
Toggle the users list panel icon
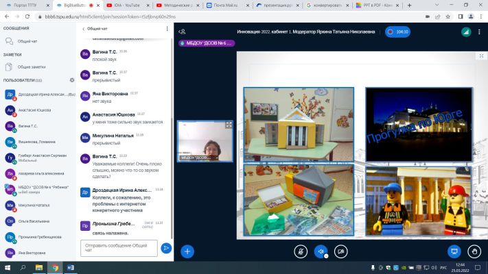(183, 32)
